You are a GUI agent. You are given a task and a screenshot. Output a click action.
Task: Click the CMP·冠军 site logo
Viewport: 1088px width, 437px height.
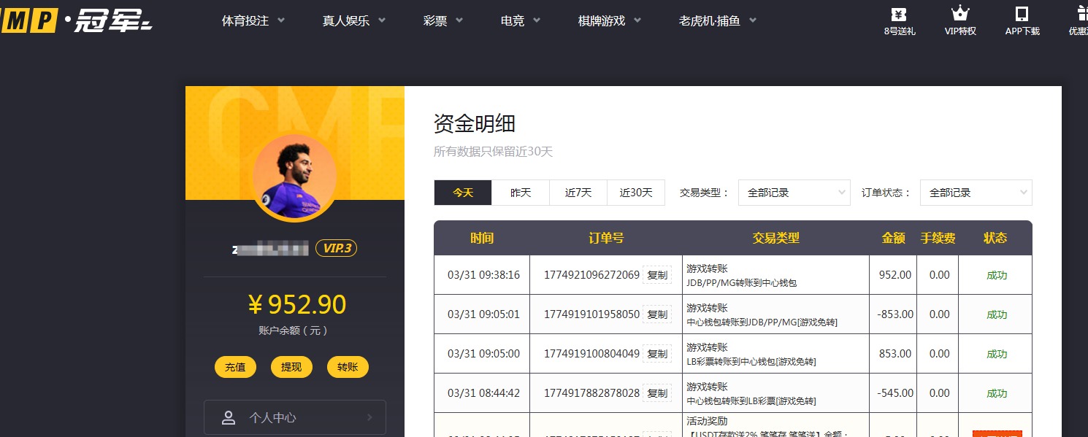73,20
